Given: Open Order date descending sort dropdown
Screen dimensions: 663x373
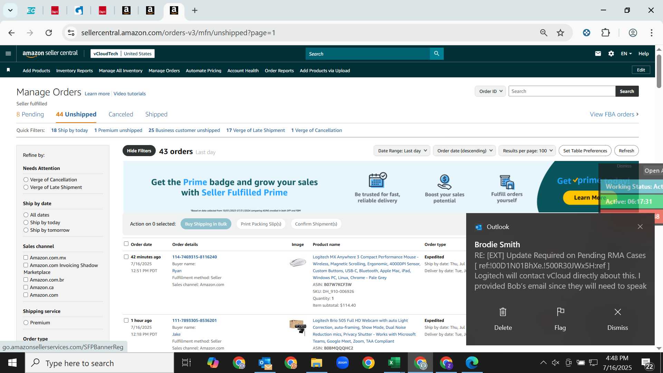Looking at the screenshot, I should (x=464, y=151).
